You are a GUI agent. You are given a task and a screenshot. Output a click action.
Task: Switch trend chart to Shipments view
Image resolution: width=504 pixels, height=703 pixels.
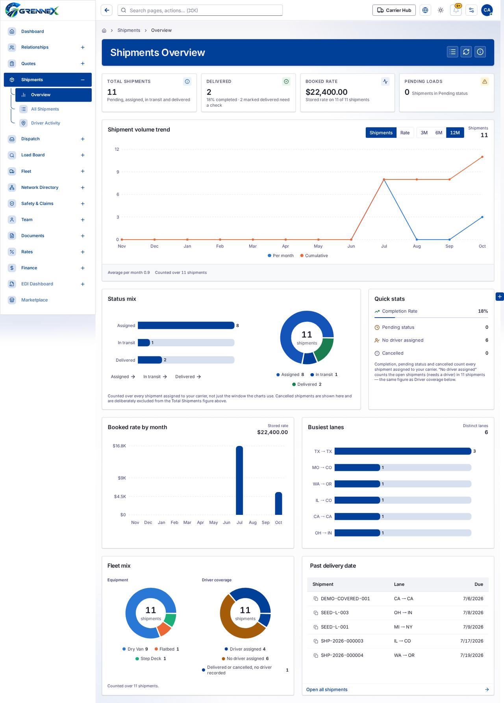pos(381,133)
